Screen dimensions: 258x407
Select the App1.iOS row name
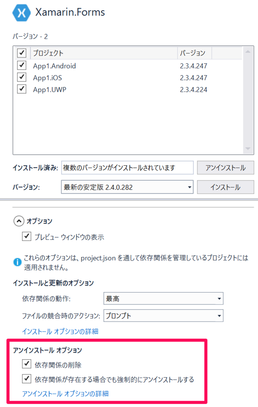point(47,78)
